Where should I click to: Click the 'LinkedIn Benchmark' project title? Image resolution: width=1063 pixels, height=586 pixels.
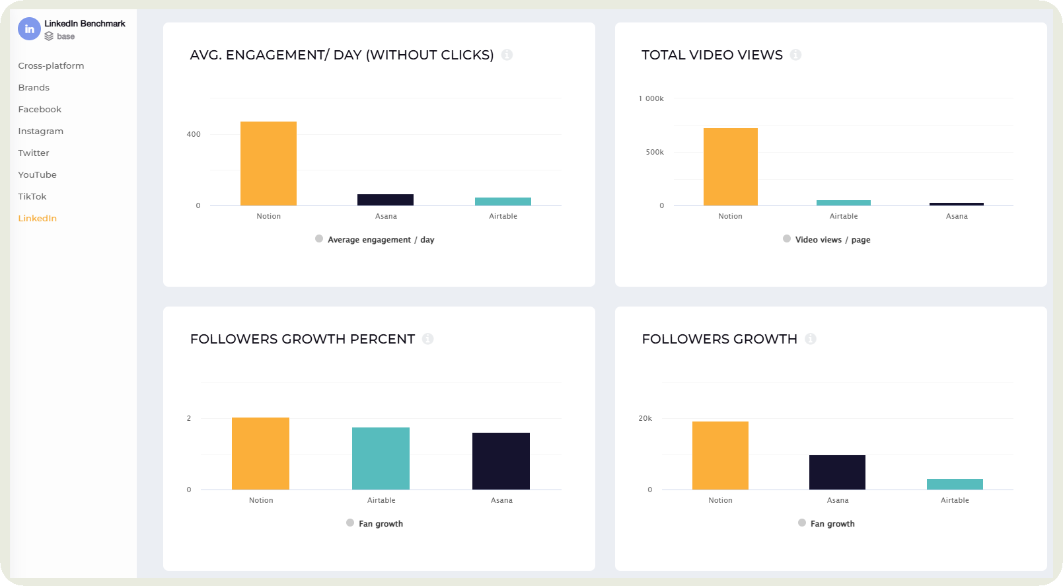tap(85, 23)
